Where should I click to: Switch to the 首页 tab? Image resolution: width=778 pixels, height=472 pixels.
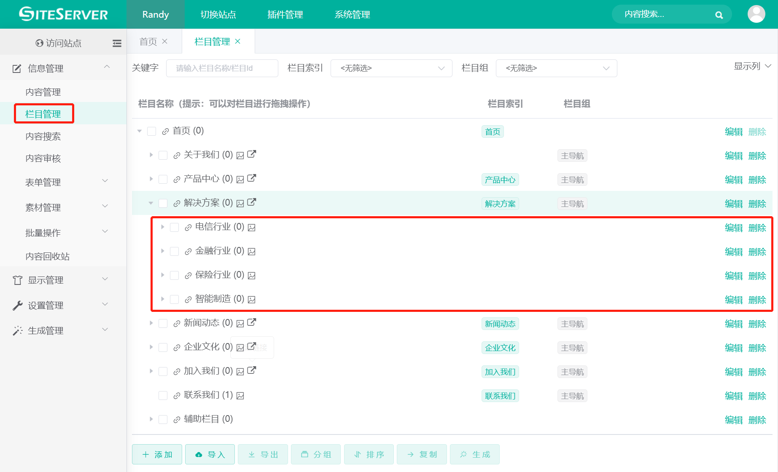click(x=148, y=41)
